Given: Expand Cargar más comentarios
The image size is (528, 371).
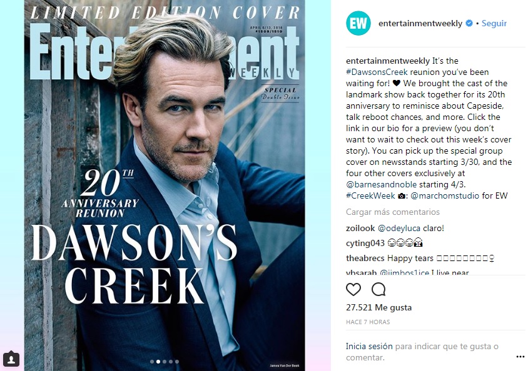Looking at the screenshot, I should pyautogui.click(x=393, y=212).
